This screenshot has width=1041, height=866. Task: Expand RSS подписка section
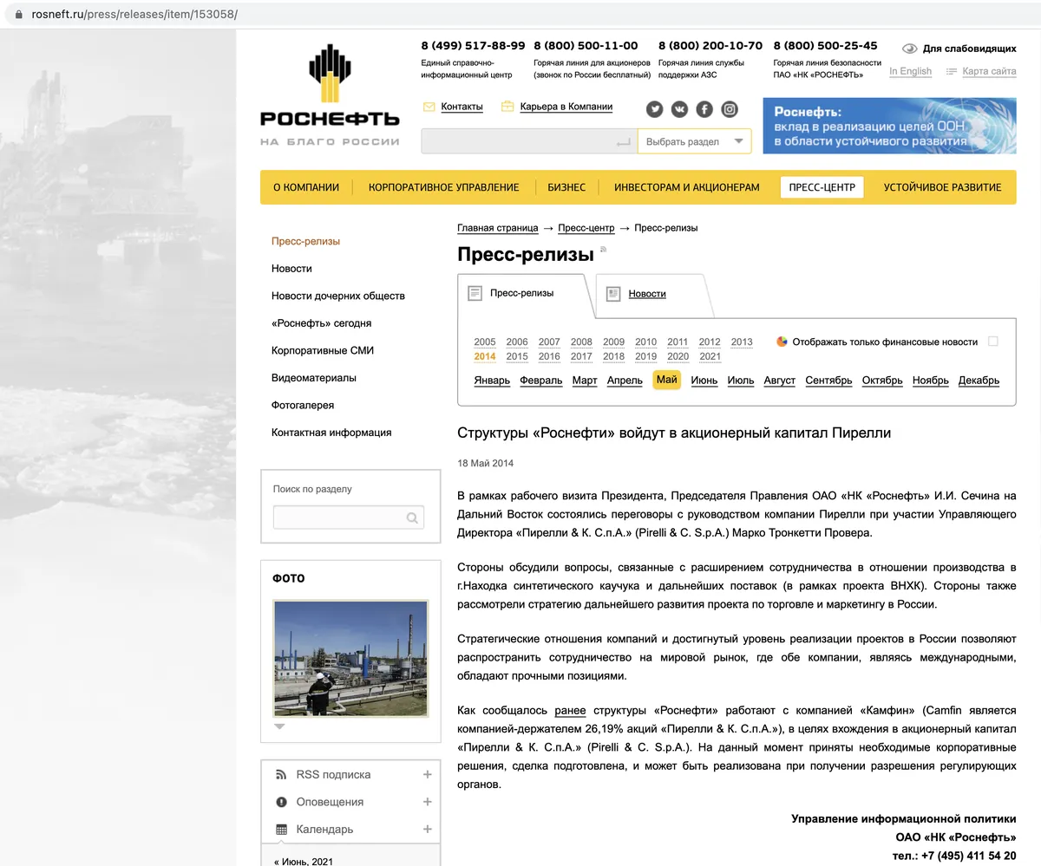pyautogui.click(x=427, y=774)
